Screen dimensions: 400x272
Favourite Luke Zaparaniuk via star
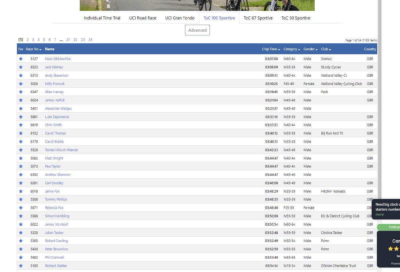pos(21,117)
